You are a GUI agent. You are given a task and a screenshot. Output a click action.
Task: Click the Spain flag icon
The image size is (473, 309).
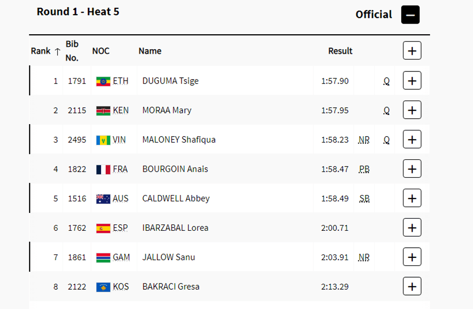click(103, 228)
